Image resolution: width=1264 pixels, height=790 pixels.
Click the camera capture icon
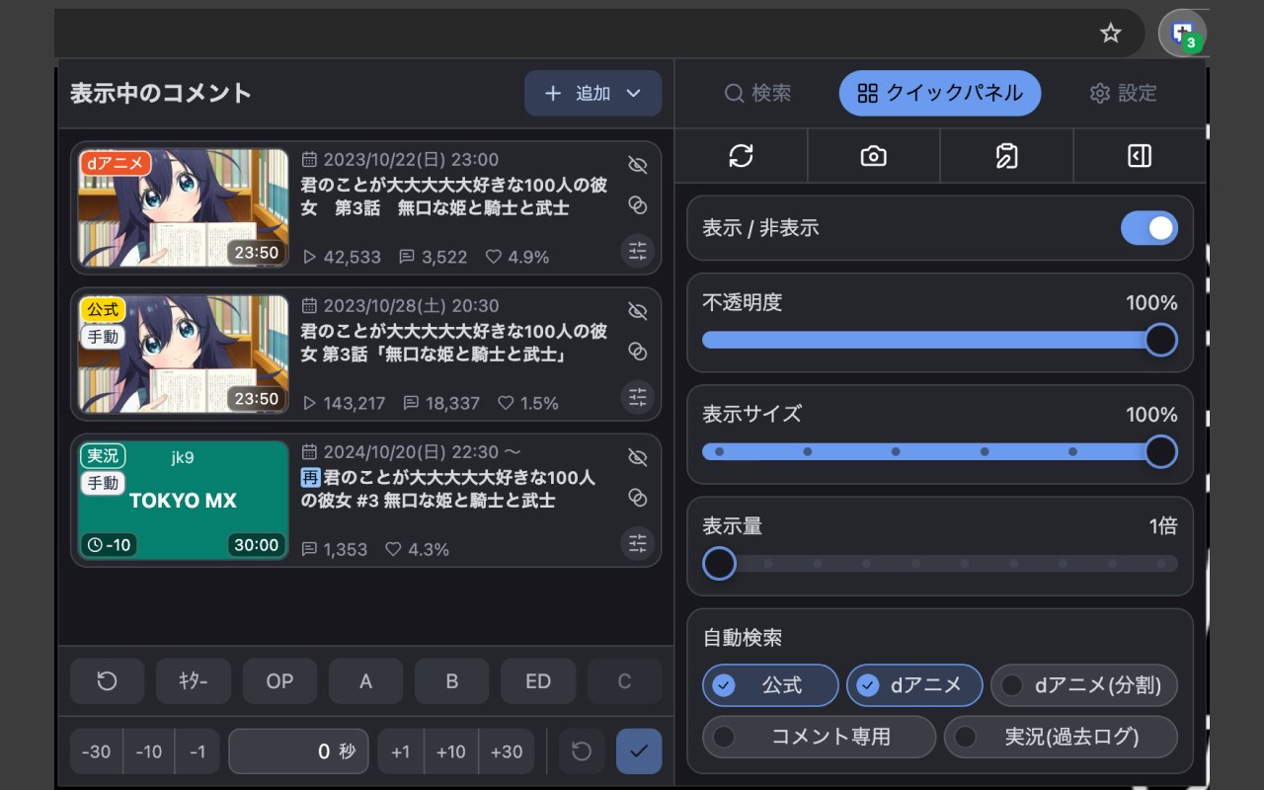[873, 156]
